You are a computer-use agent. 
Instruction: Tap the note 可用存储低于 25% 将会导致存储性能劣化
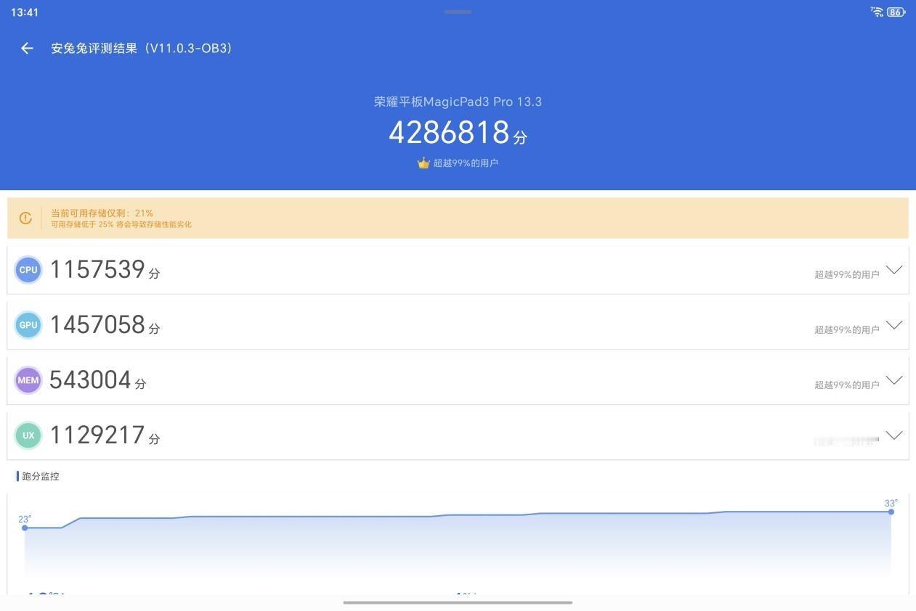click(121, 225)
